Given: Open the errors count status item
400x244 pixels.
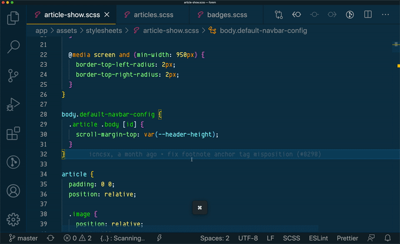Looking at the screenshot, I should click(x=70, y=238).
